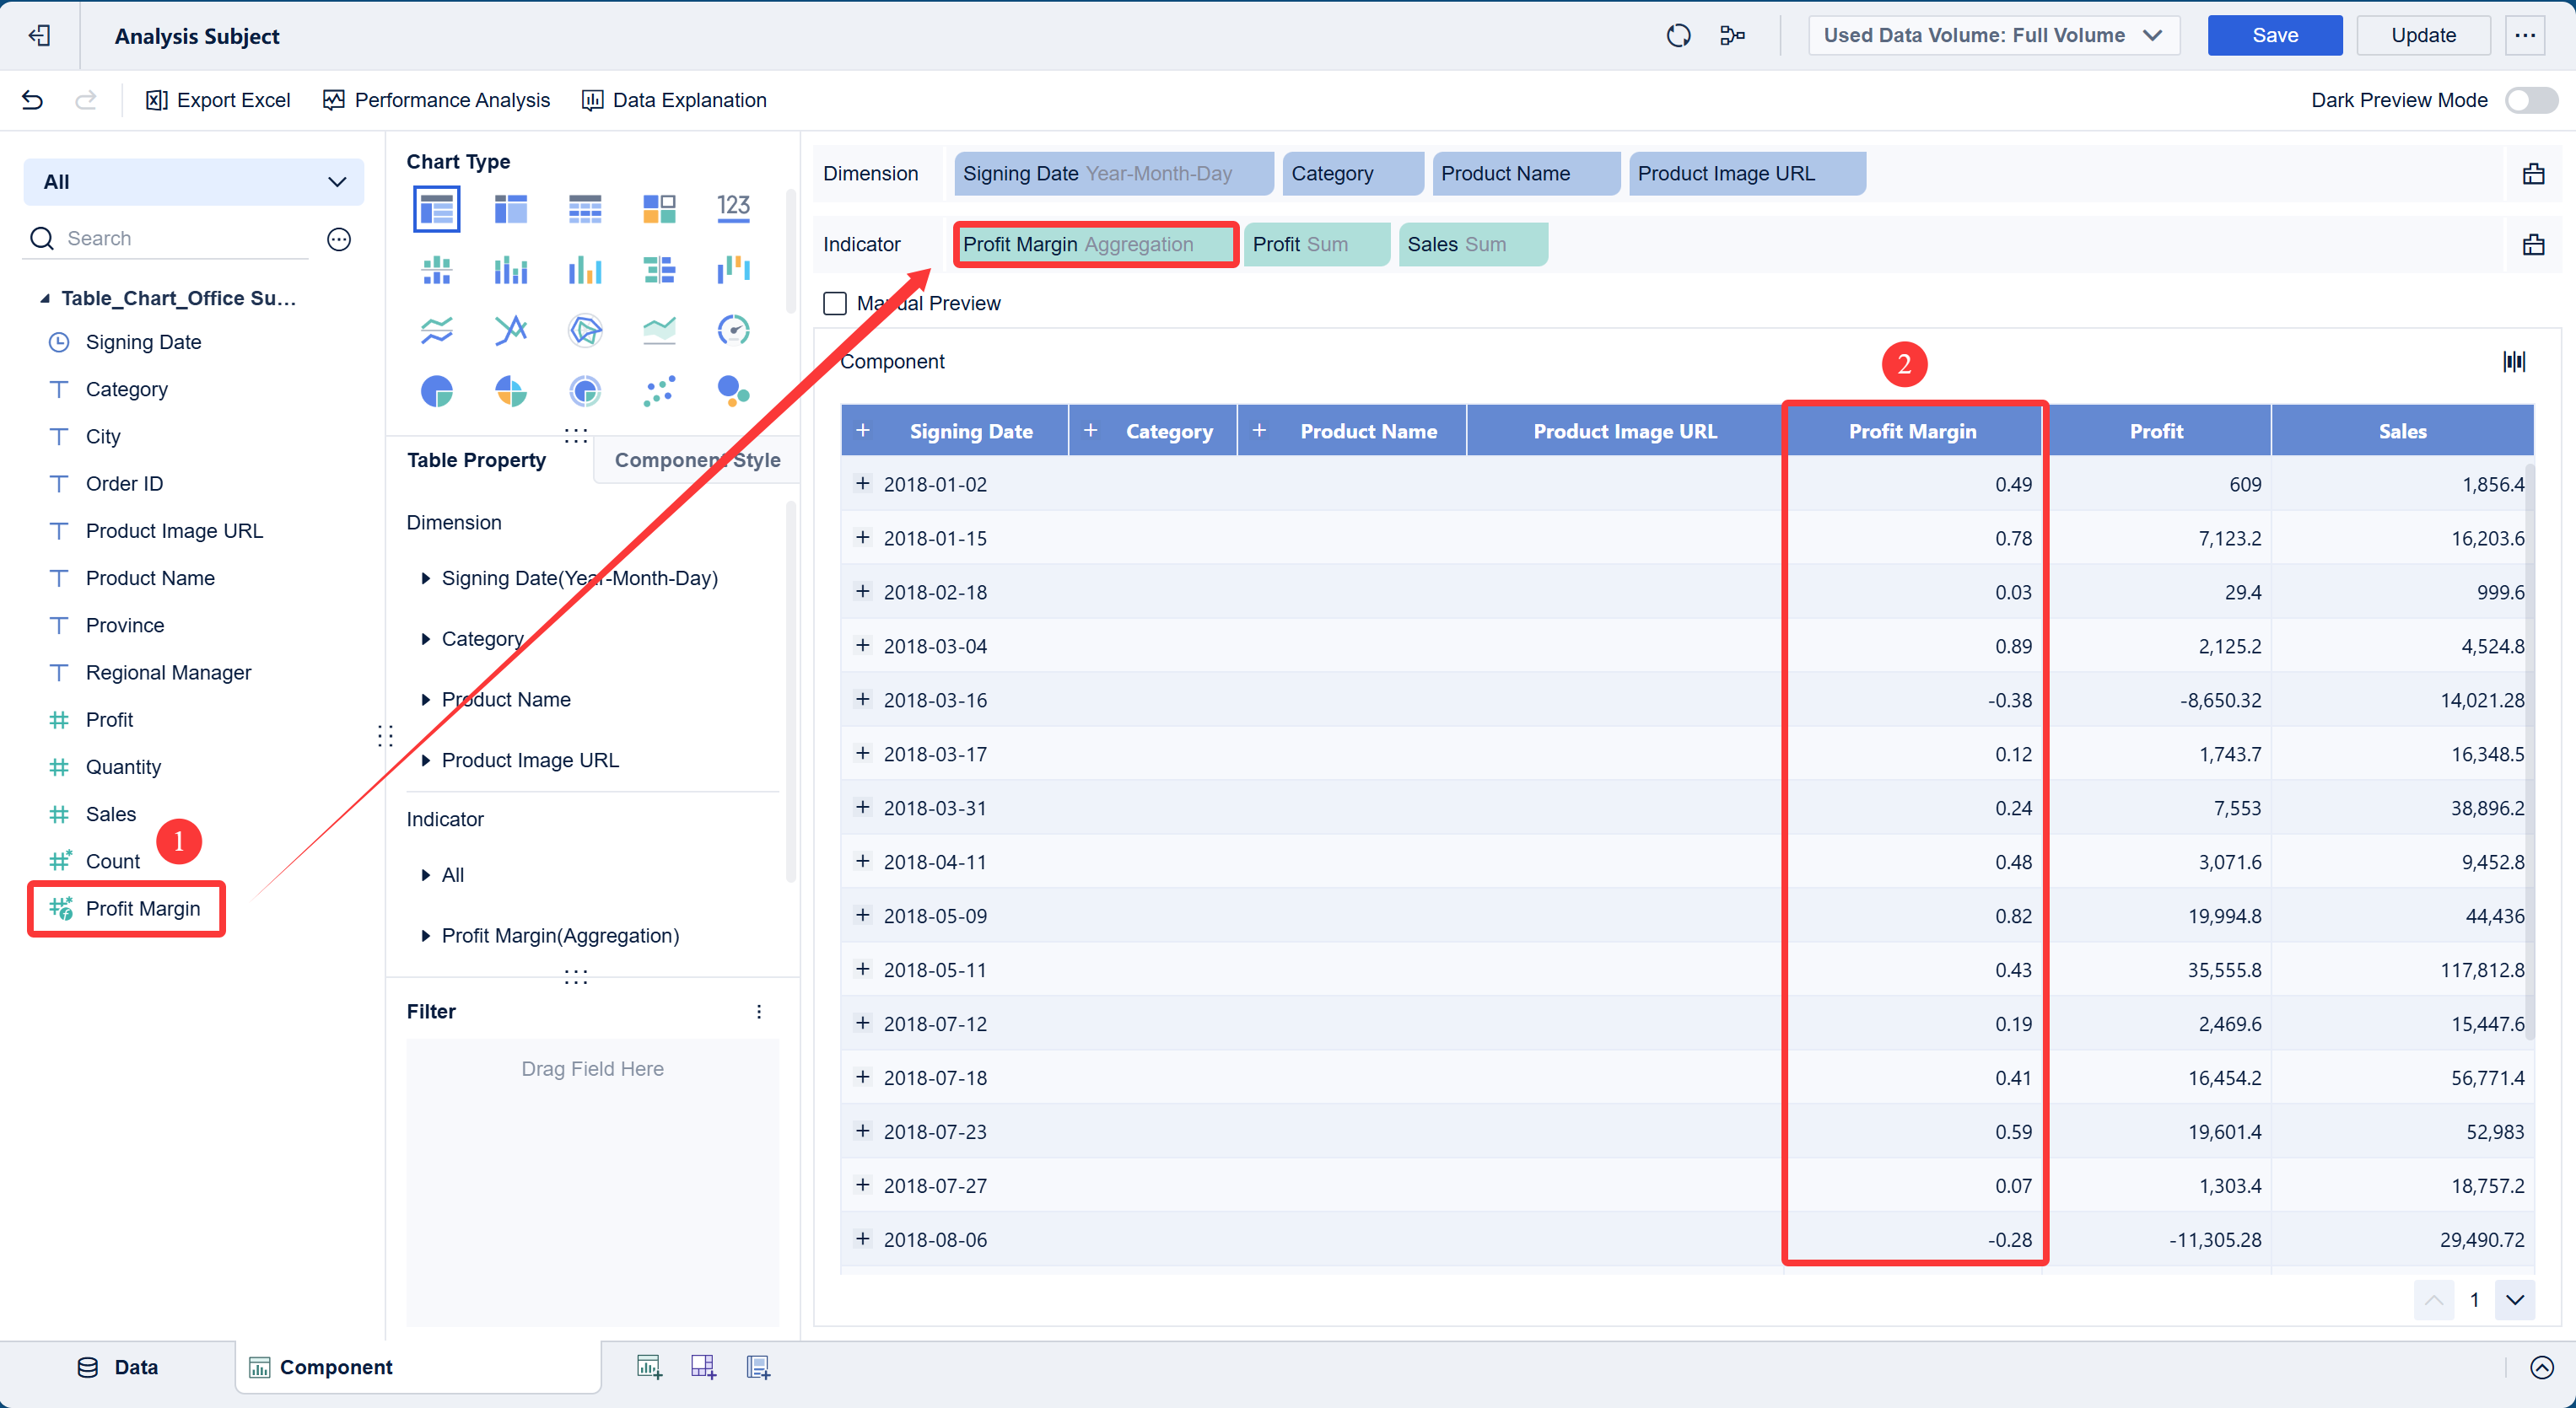Click Export Excel
The height and width of the screenshot is (1408, 2576).
click(218, 100)
